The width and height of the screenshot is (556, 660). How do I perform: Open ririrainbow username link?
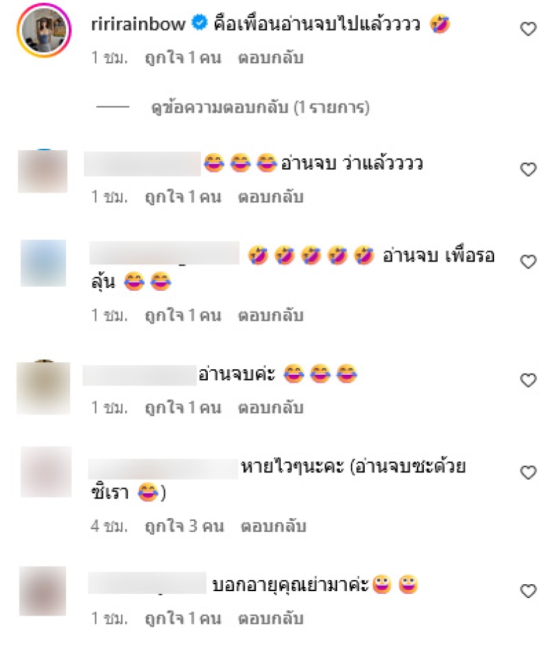[138, 24]
